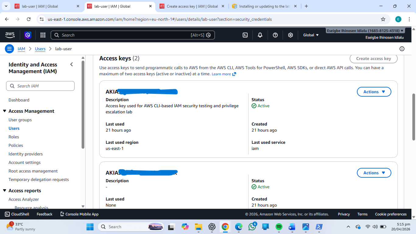Open Access Analyzer in sidebar
Viewport: 416px width, 234px height.
coord(24,199)
